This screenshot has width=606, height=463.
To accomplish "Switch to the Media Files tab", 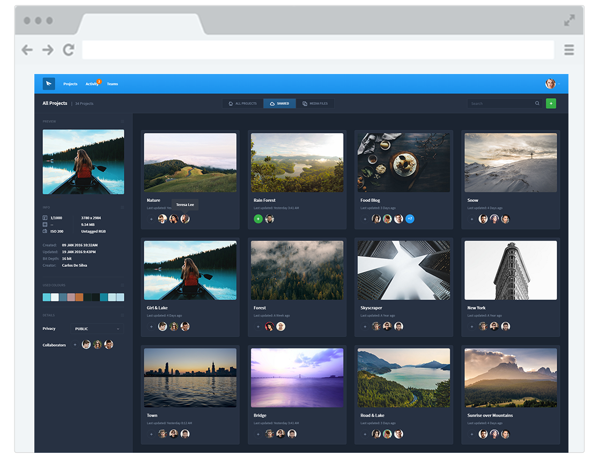I will [x=315, y=103].
